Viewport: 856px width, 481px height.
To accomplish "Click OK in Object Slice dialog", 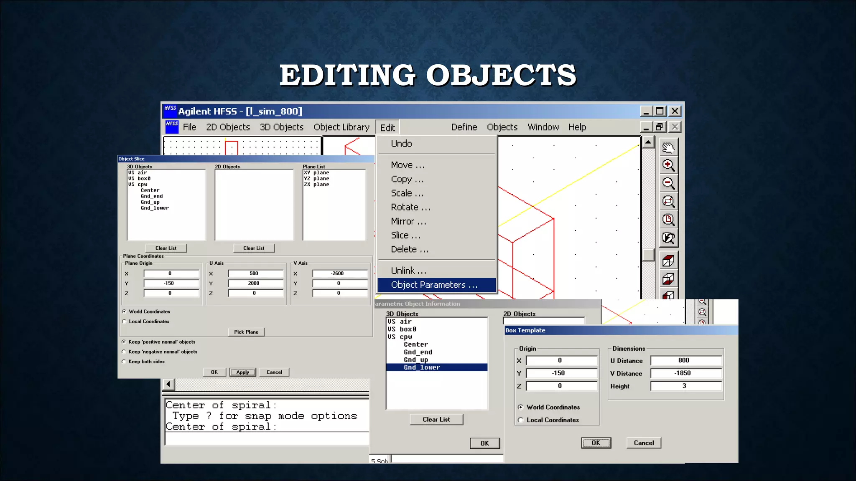I will coord(214,372).
